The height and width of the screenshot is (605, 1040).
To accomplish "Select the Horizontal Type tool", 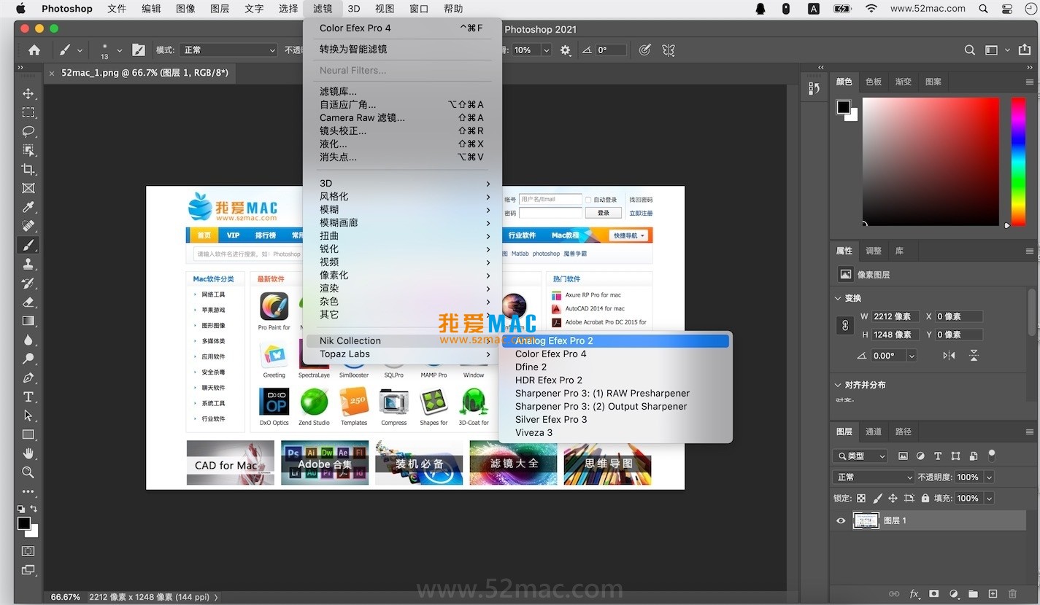I will pos(28,397).
